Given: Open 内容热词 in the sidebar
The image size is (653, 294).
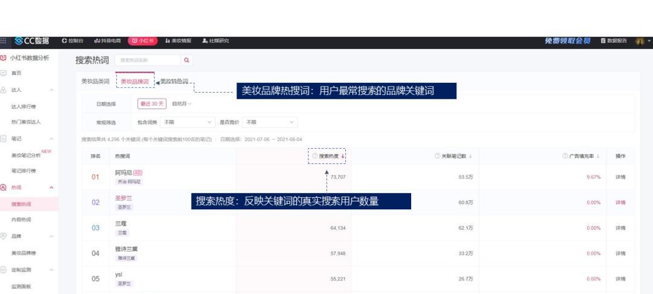Looking at the screenshot, I should 21,220.
